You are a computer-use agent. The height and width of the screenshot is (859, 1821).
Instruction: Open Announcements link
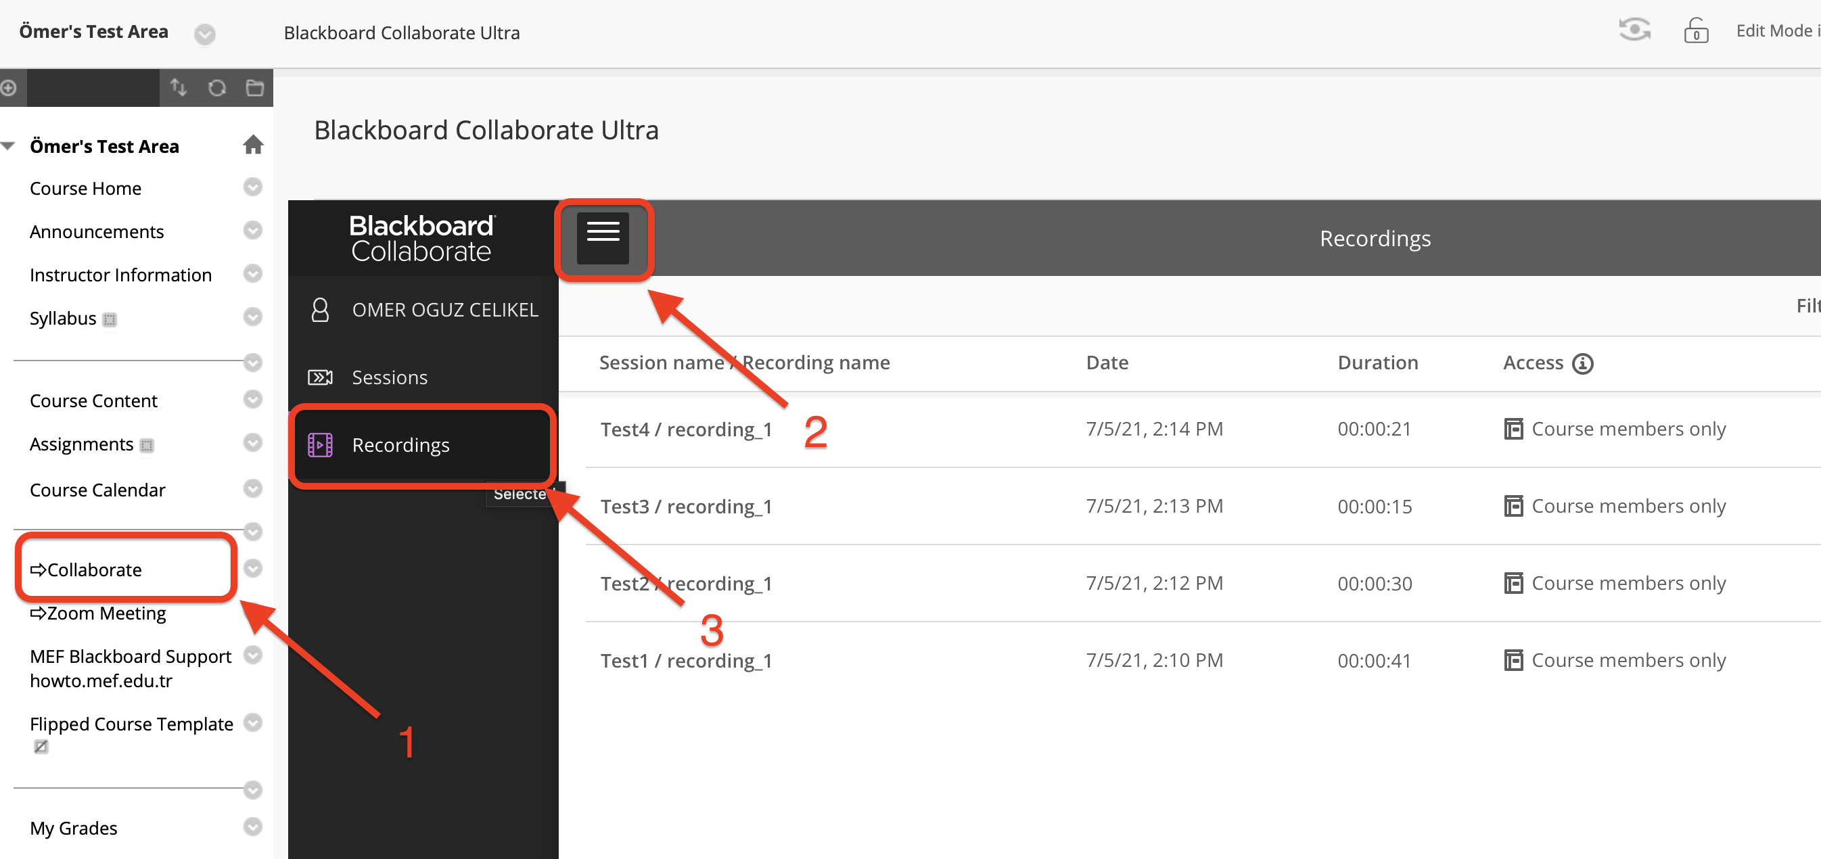(97, 232)
